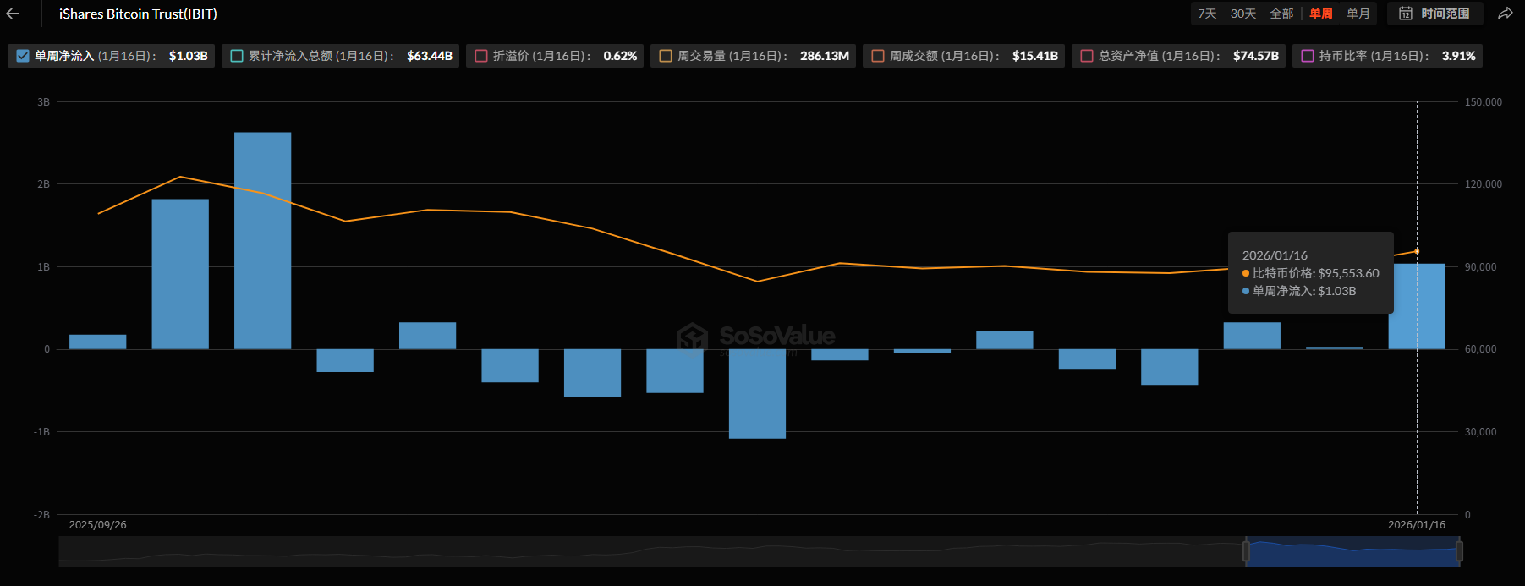Click the tallest blue inflow bar
This screenshot has height=586, width=1525.
[262, 241]
